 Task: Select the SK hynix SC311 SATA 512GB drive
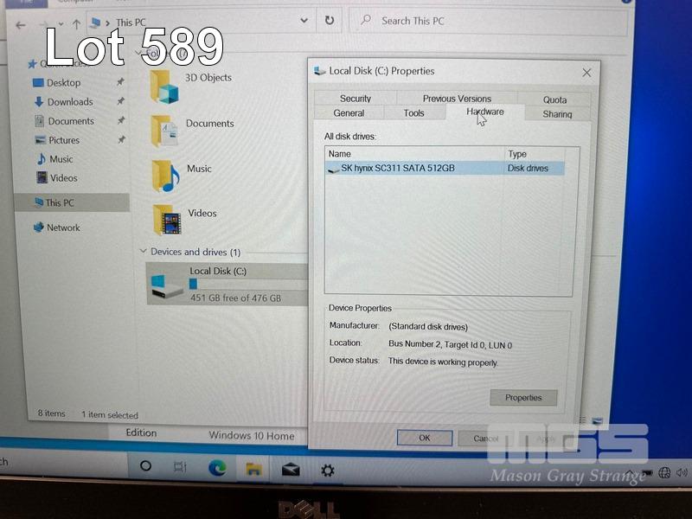pyautogui.click(x=398, y=169)
